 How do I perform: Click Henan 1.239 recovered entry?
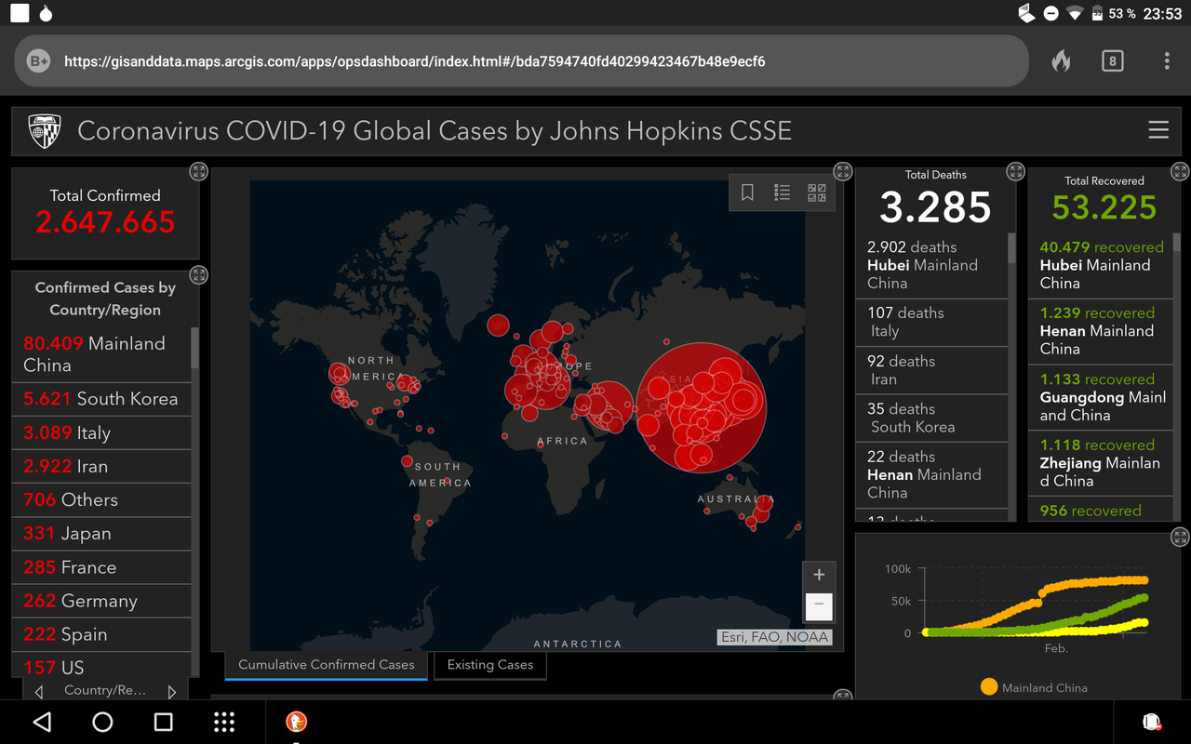point(1101,331)
